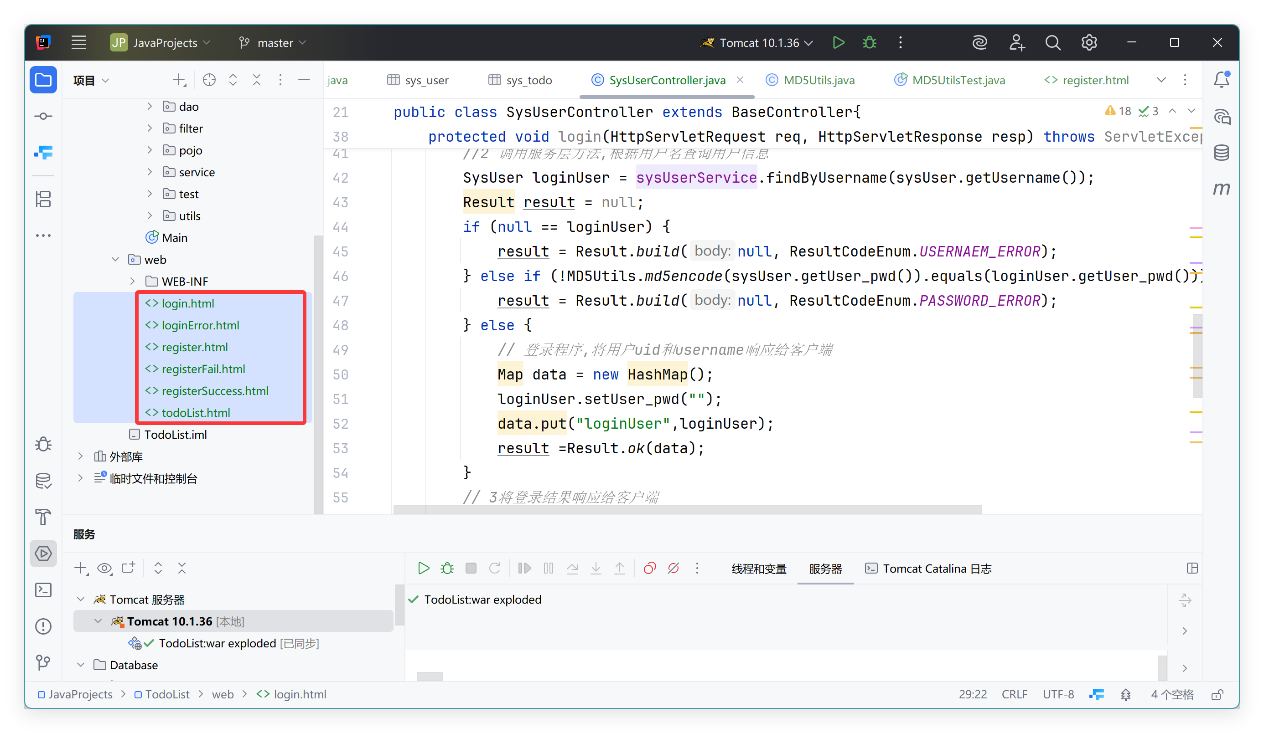Open JavaProjects project dropdown
The width and height of the screenshot is (1264, 733).
[x=161, y=42]
